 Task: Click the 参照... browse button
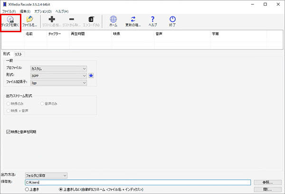(267, 183)
